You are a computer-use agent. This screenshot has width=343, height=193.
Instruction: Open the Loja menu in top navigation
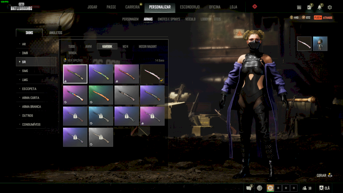point(233,7)
